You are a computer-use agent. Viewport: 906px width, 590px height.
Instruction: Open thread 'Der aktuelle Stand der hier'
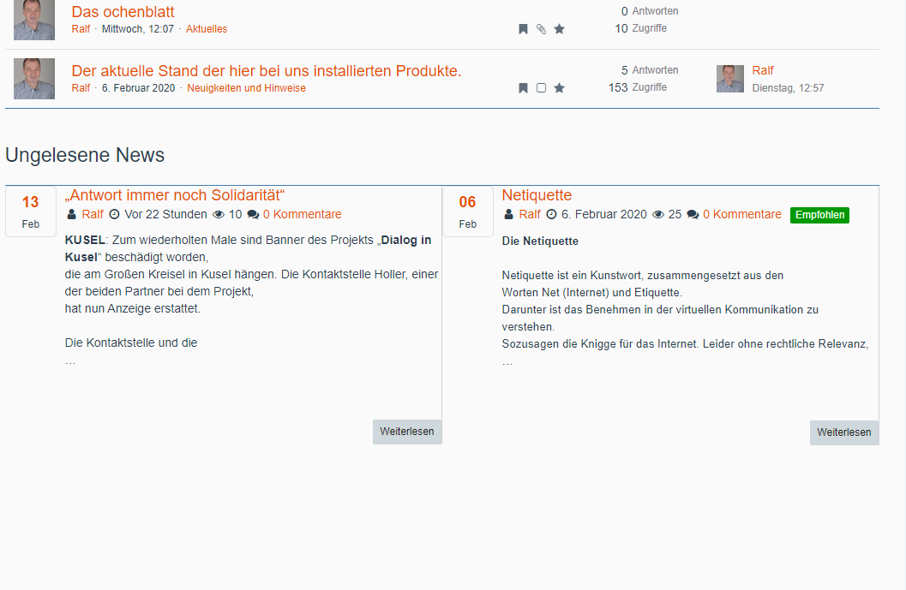tap(266, 71)
